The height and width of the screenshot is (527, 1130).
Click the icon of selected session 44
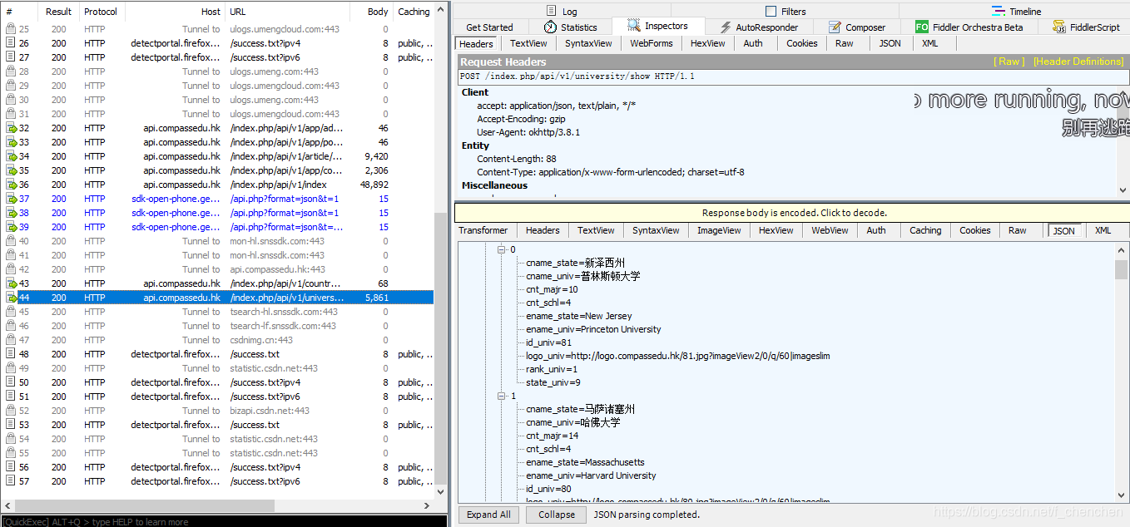click(x=12, y=298)
